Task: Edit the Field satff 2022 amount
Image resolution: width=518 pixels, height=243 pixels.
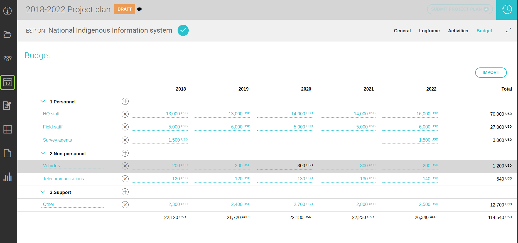Action: (x=410, y=127)
